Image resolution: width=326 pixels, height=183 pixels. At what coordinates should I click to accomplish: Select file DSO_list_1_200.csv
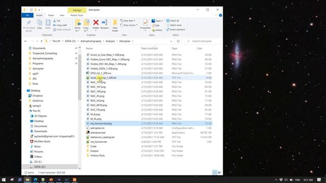[x=101, y=73]
